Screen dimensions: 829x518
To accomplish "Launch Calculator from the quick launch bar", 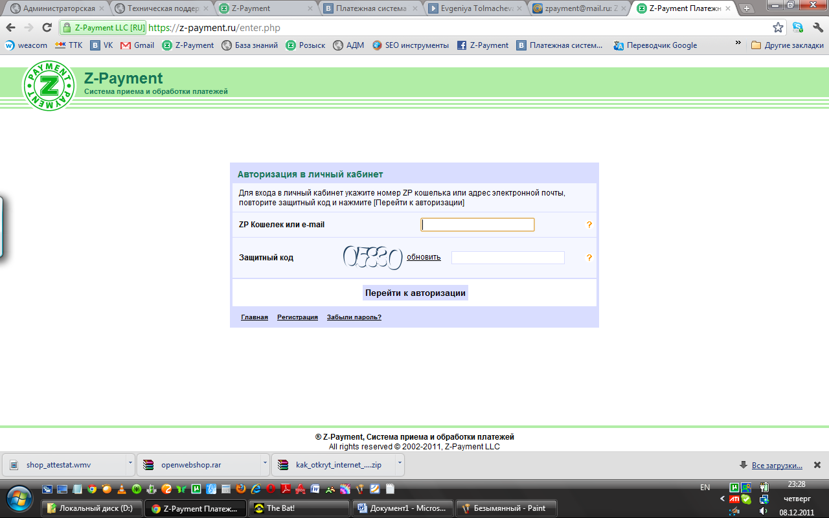I will pos(225,490).
